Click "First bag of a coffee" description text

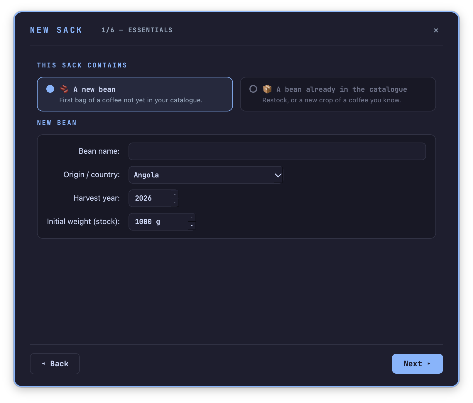tap(131, 100)
